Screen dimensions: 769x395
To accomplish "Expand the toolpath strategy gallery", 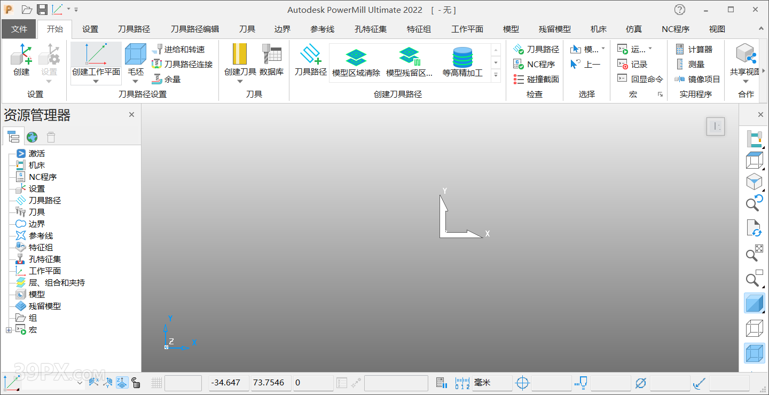I will tap(496, 76).
